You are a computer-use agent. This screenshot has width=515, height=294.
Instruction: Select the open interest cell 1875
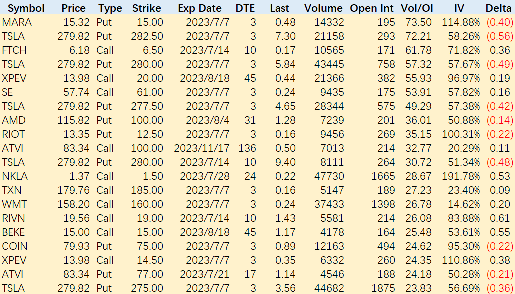pos(383,288)
